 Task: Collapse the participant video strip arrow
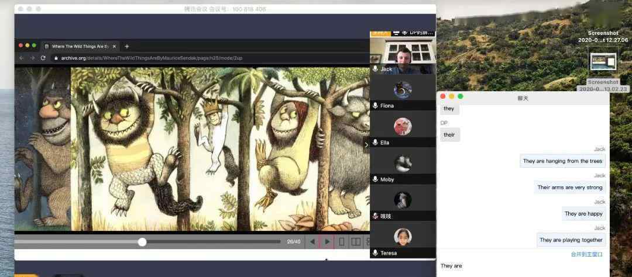coord(366,146)
